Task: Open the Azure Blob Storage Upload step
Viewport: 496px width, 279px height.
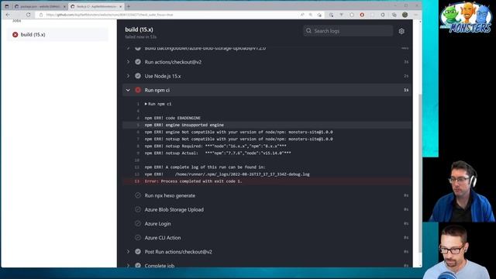Action: tap(174, 209)
